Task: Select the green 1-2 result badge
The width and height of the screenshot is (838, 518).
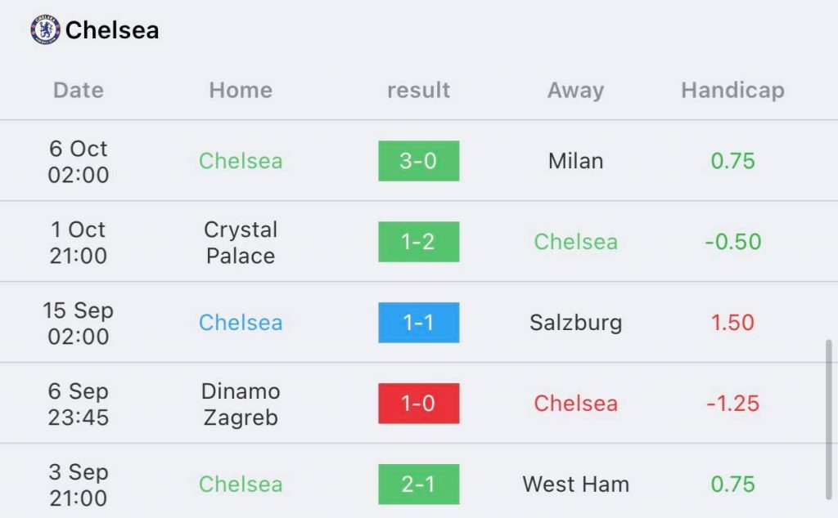Action: tap(418, 242)
